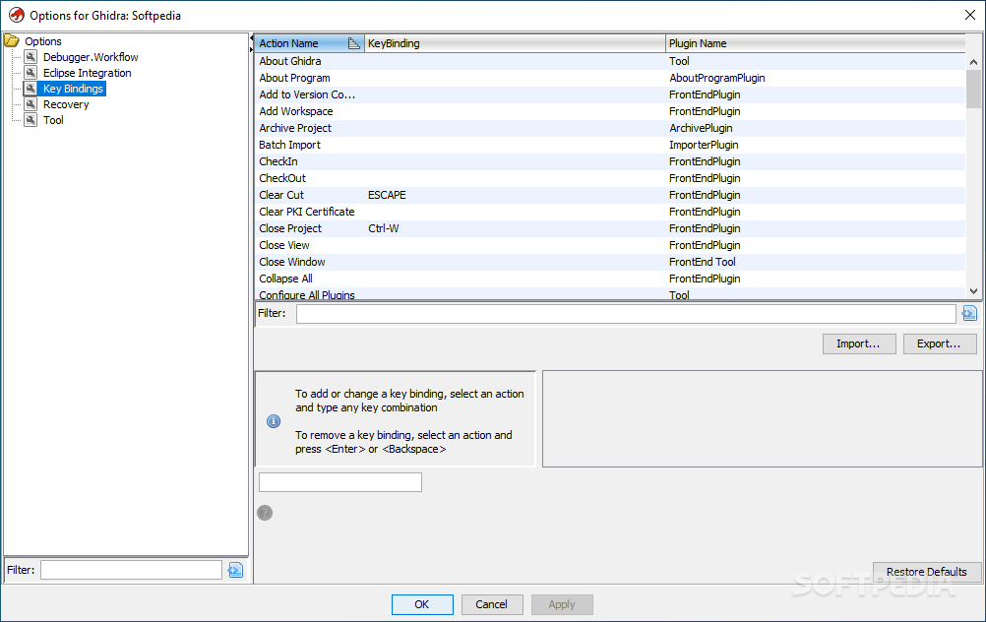Click table scrollbar down arrow

(x=973, y=291)
